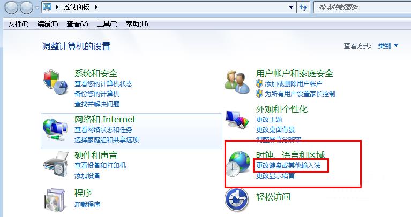411x217 pixels.
Task: Open the Appearance and Personalization monitor icon
Action: click(237, 120)
